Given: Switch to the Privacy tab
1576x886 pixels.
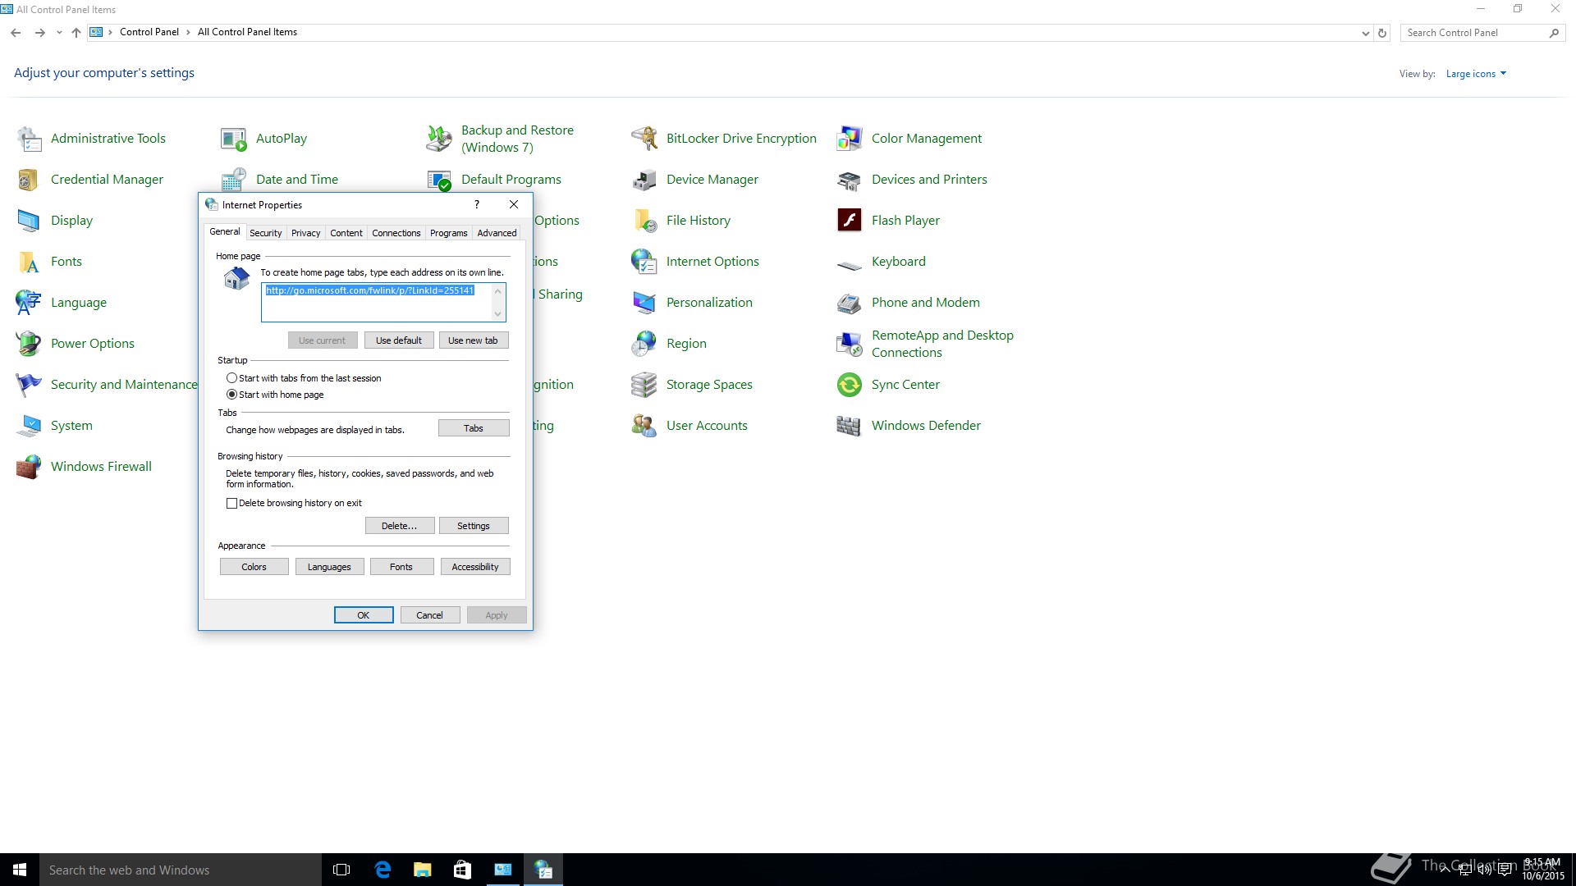Looking at the screenshot, I should (305, 233).
